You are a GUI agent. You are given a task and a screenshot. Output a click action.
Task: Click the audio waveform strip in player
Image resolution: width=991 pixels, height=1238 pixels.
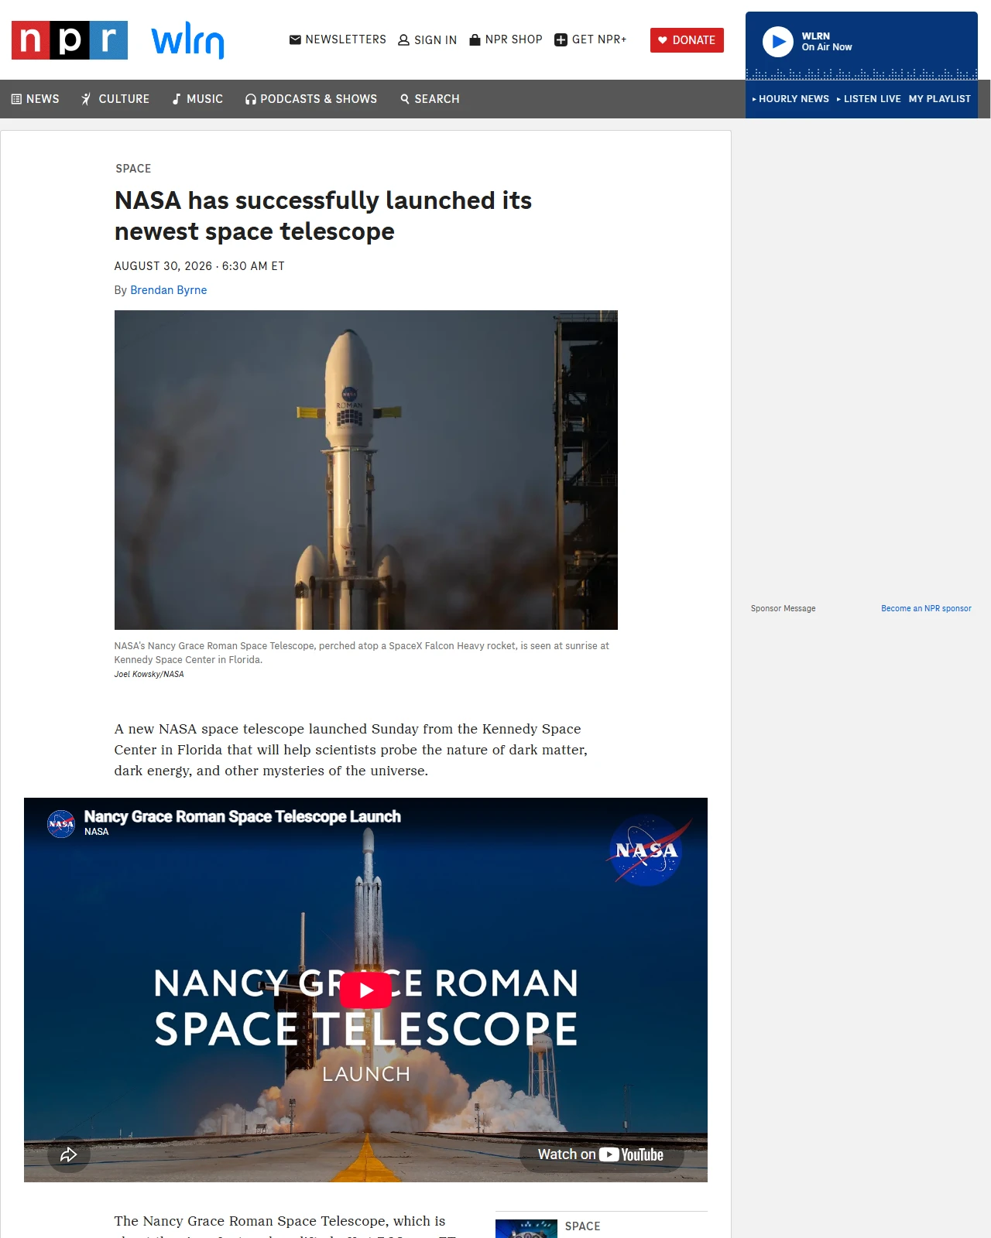(862, 74)
